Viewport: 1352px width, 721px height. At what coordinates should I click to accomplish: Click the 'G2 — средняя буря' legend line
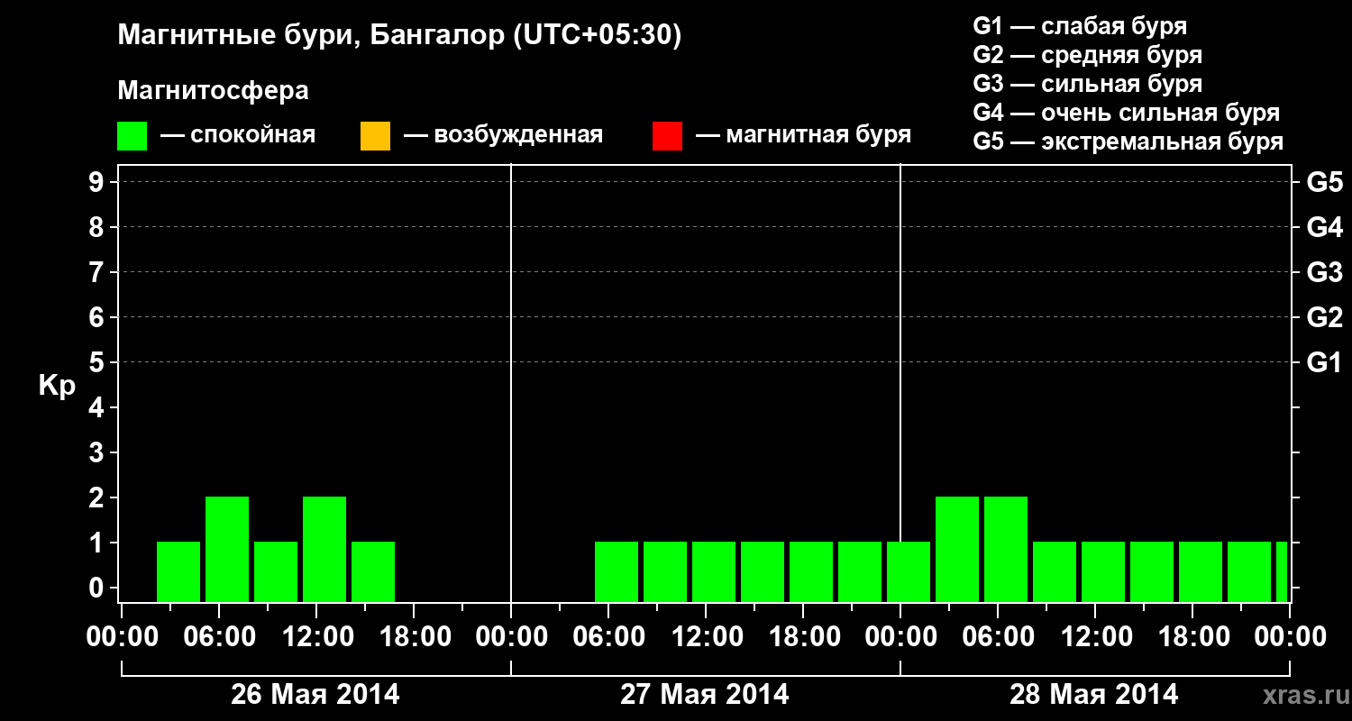[1087, 55]
